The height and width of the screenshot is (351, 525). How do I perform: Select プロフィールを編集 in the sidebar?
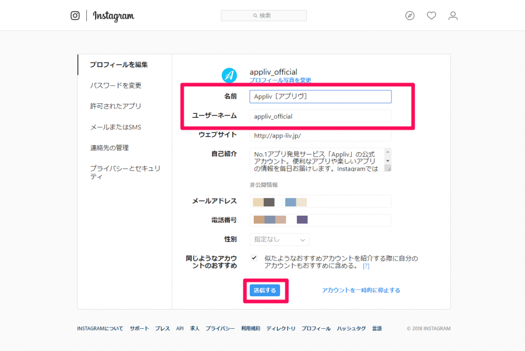tap(119, 65)
